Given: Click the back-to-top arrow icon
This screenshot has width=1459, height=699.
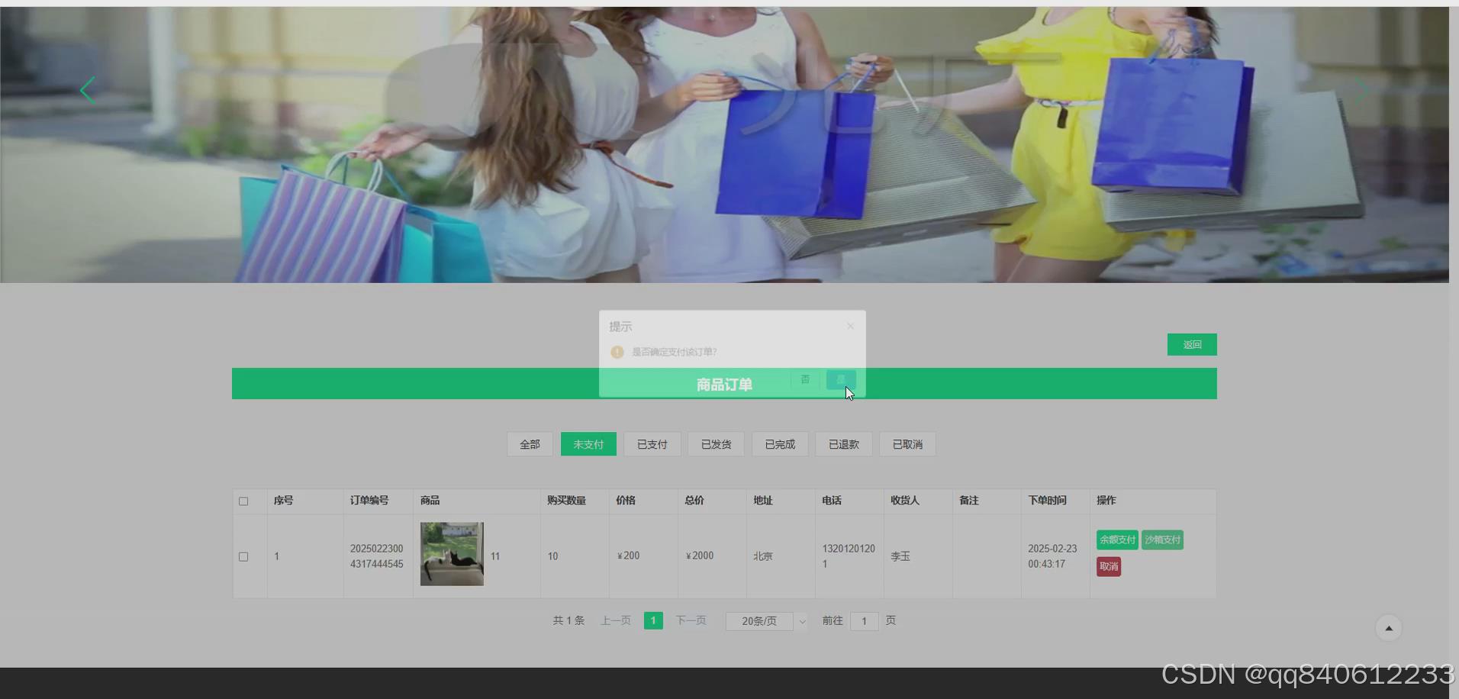Looking at the screenshot, I should click(x=1389, y=628).
